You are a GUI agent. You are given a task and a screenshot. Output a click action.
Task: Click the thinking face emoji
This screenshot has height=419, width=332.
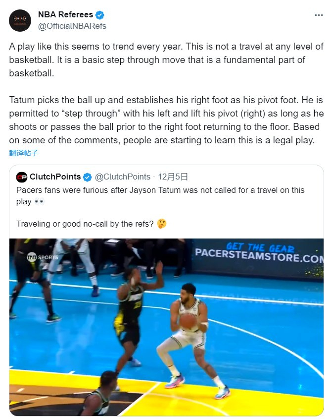tap(162, 224)
